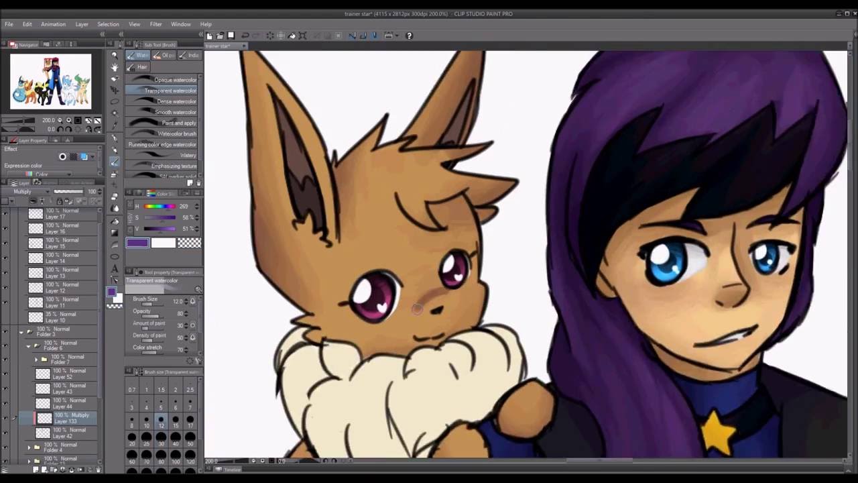Screen dimensions: 858x483
Task: Open the snap options dropdown arrow
Action: [398, 36]
